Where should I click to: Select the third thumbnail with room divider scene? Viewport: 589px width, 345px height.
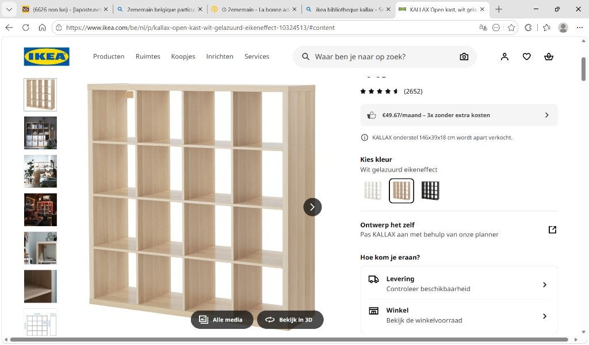[40, 172]
